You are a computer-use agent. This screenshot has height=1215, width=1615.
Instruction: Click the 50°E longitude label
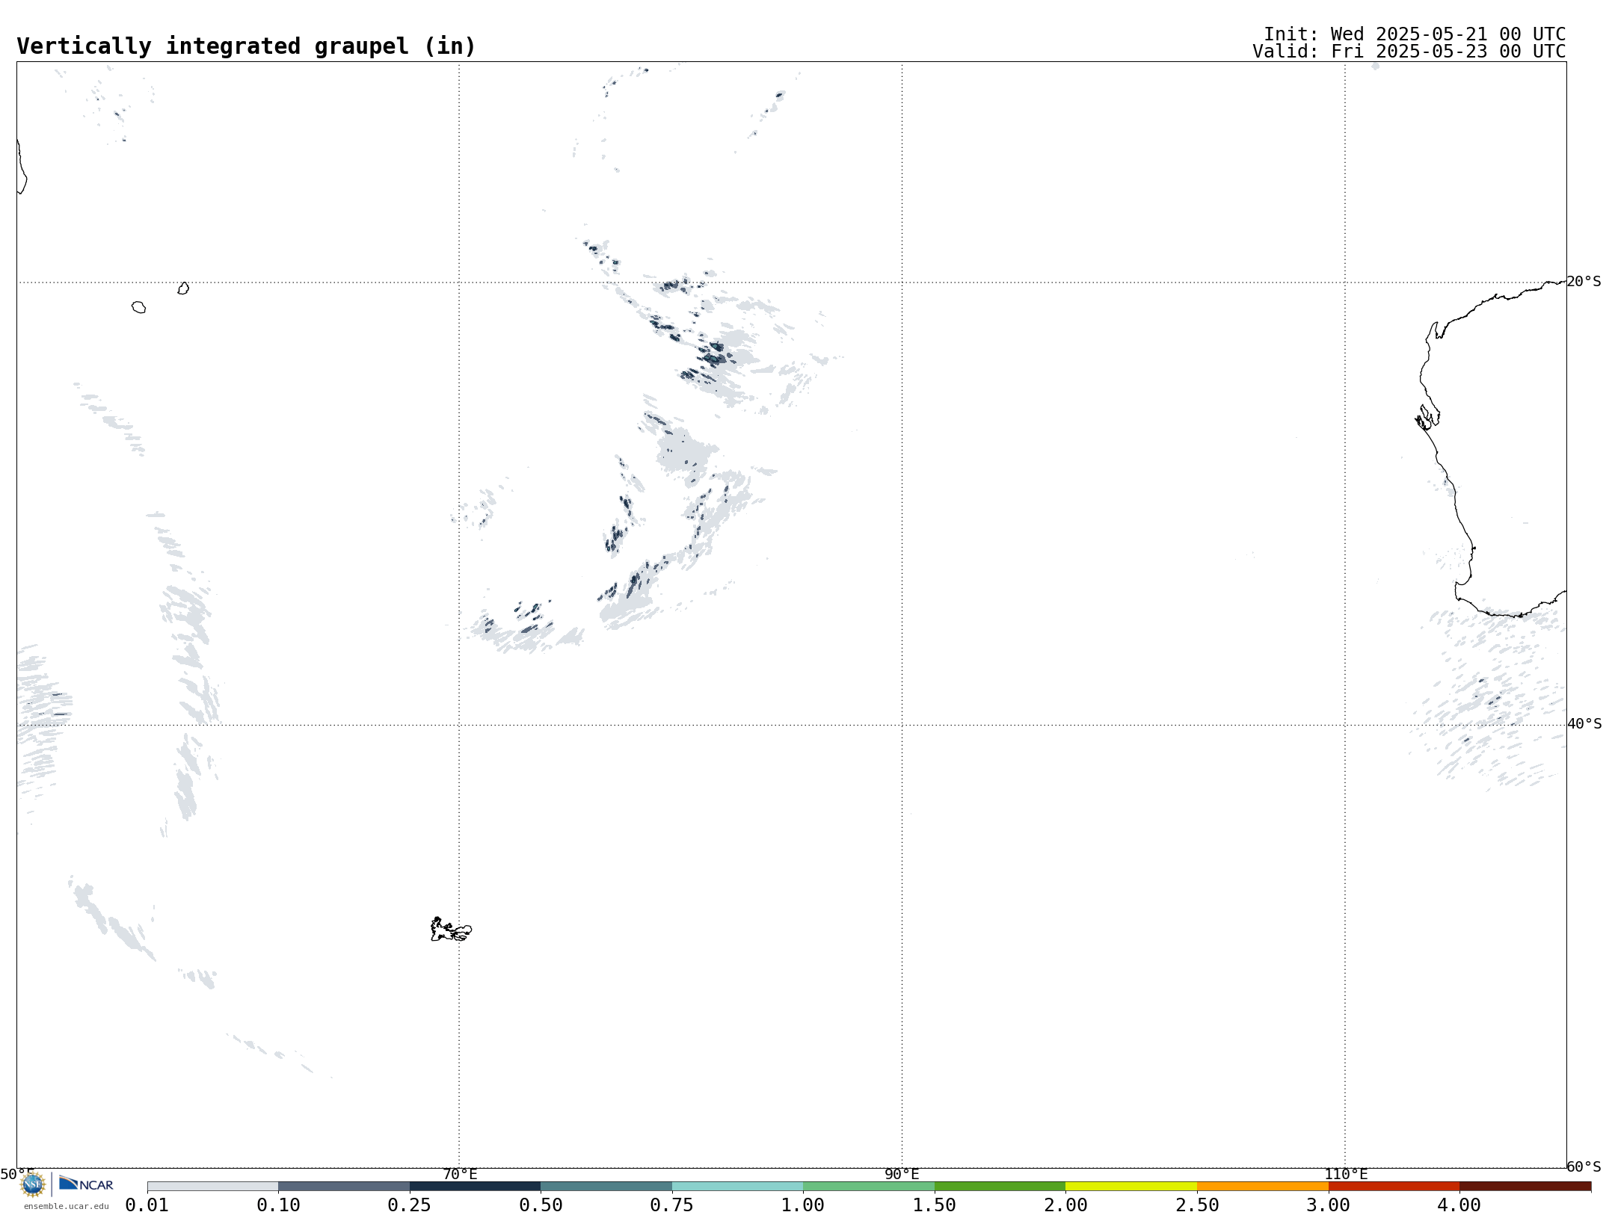point(17,1174)
